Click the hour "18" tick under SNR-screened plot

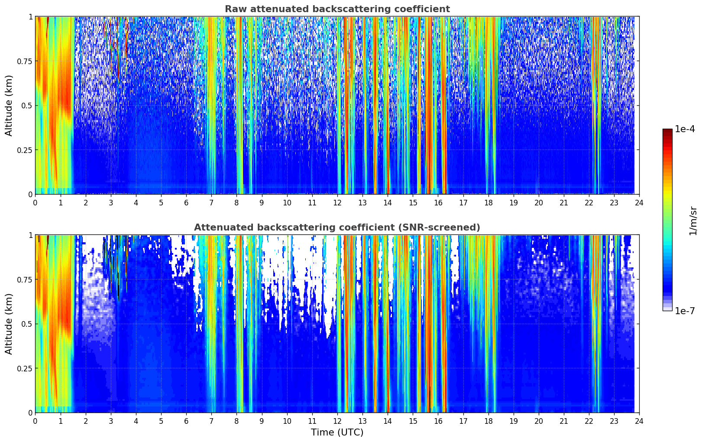(488, 421)
